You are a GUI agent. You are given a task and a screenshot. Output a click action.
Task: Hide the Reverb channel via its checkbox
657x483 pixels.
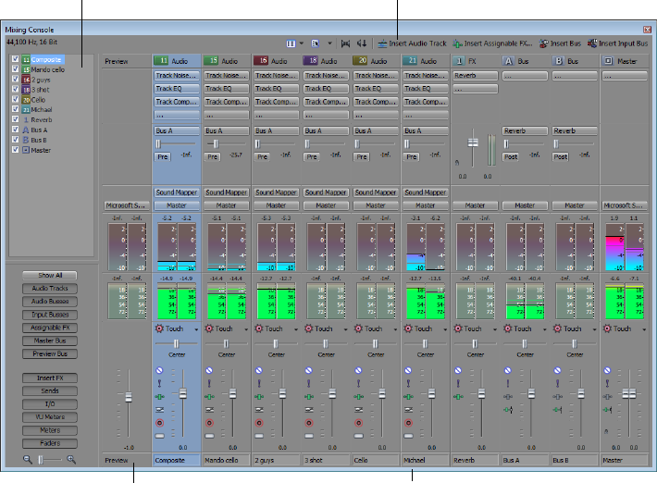pos(15,119)
